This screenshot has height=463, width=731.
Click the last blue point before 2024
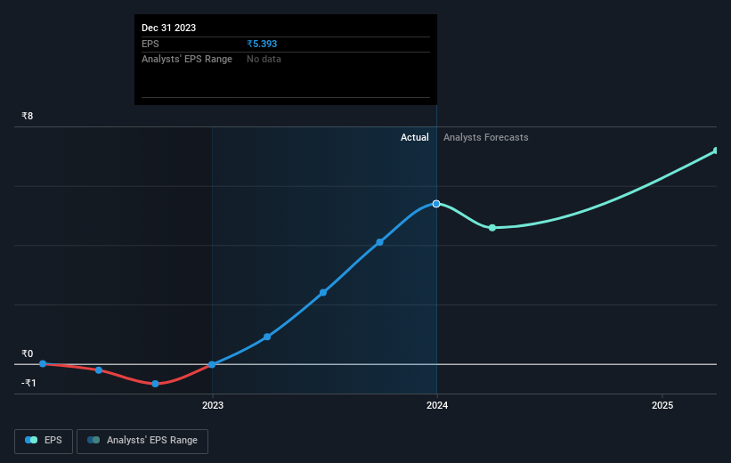click(380, 242)
